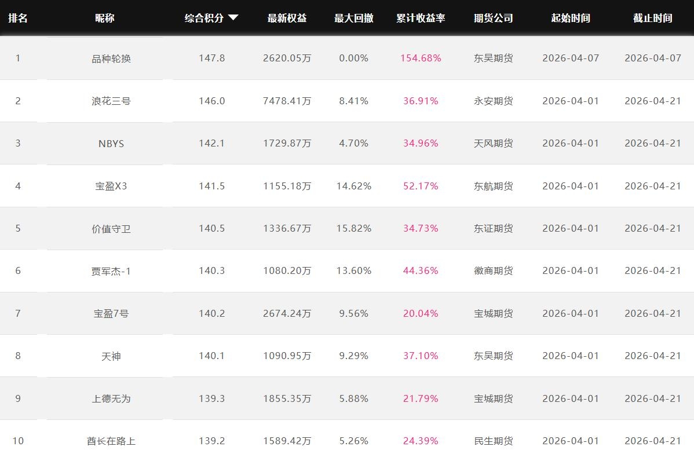Open 酋长在路上 trader profile
This screenshot has height=461, width=694.
coord(111,441)
